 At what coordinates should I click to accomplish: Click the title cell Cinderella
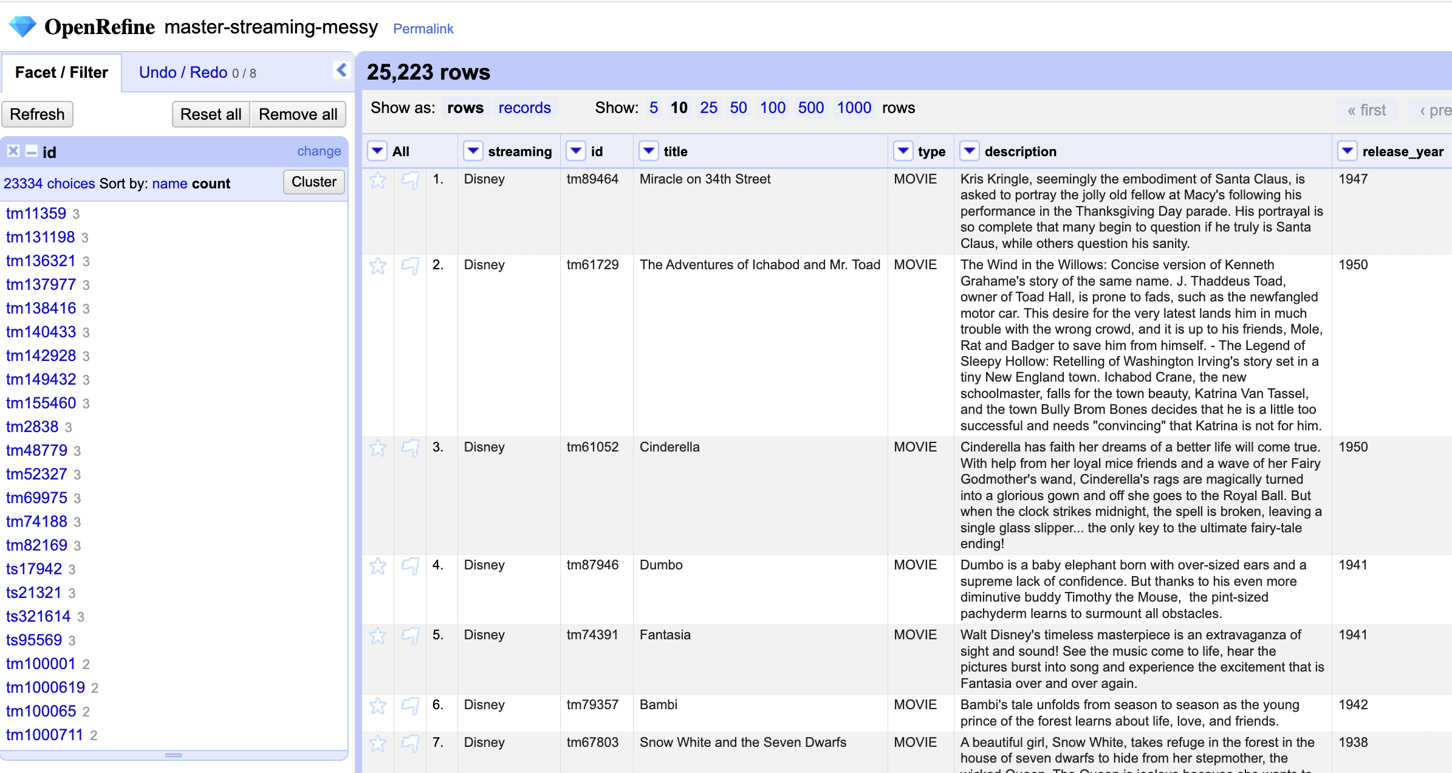(669, 447)
